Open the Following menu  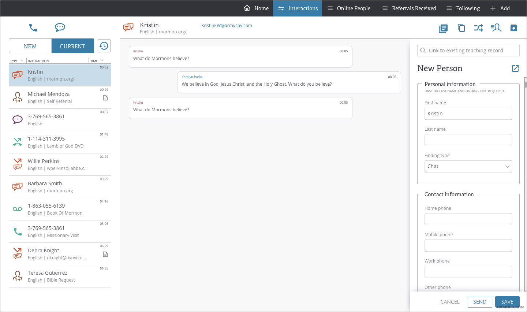[x=463, y=8]
